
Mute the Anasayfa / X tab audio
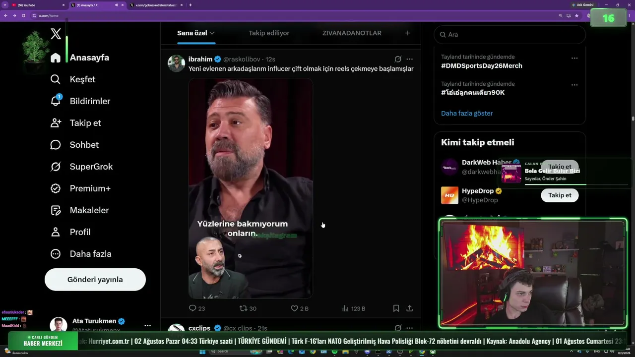tap(116, 5)
